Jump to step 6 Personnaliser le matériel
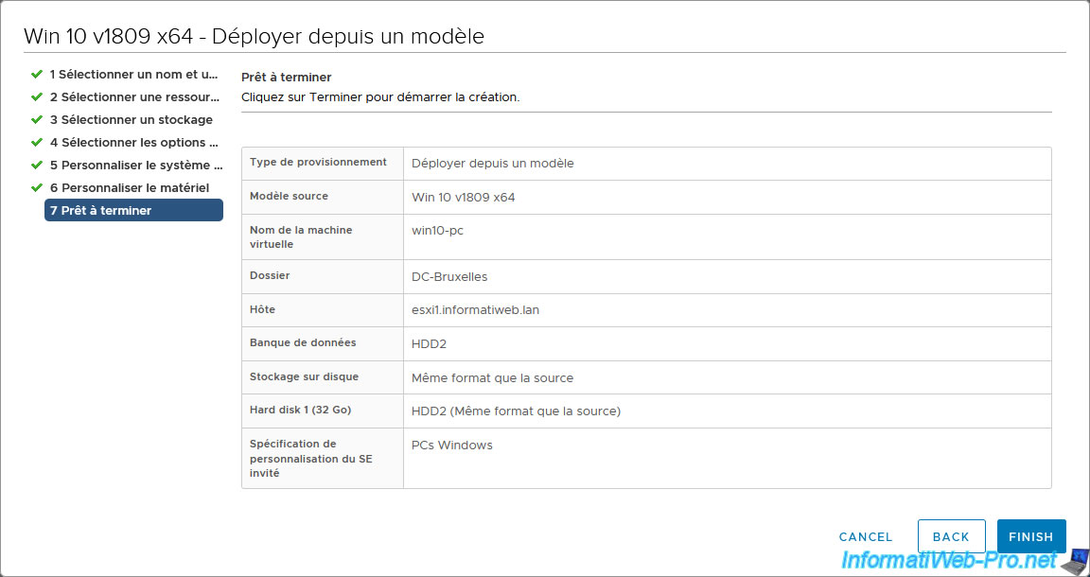 coord(130,187)
